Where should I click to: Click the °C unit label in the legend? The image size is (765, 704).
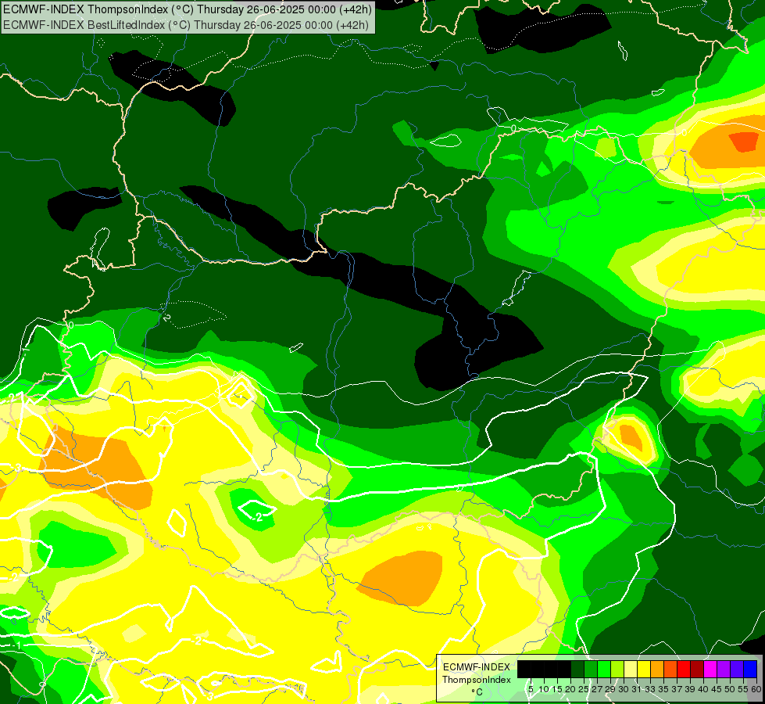pyautogui.click(x=477, y=692)
